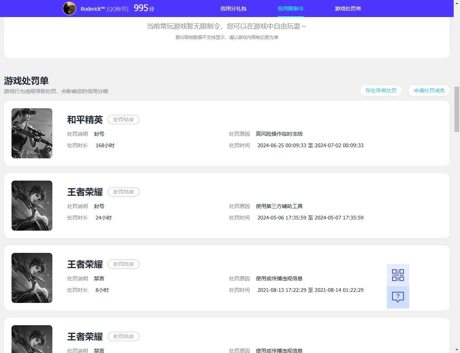
Task: Click 8小时 duration value
Action: tap(102, 290)
